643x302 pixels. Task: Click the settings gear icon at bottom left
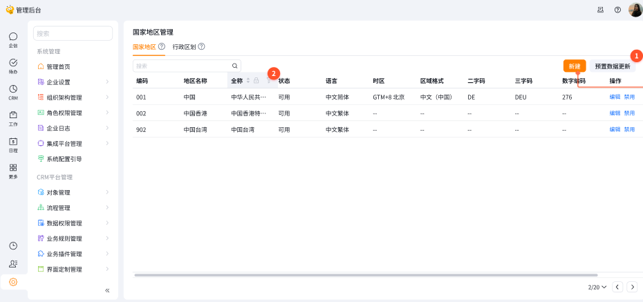point(13,282)
